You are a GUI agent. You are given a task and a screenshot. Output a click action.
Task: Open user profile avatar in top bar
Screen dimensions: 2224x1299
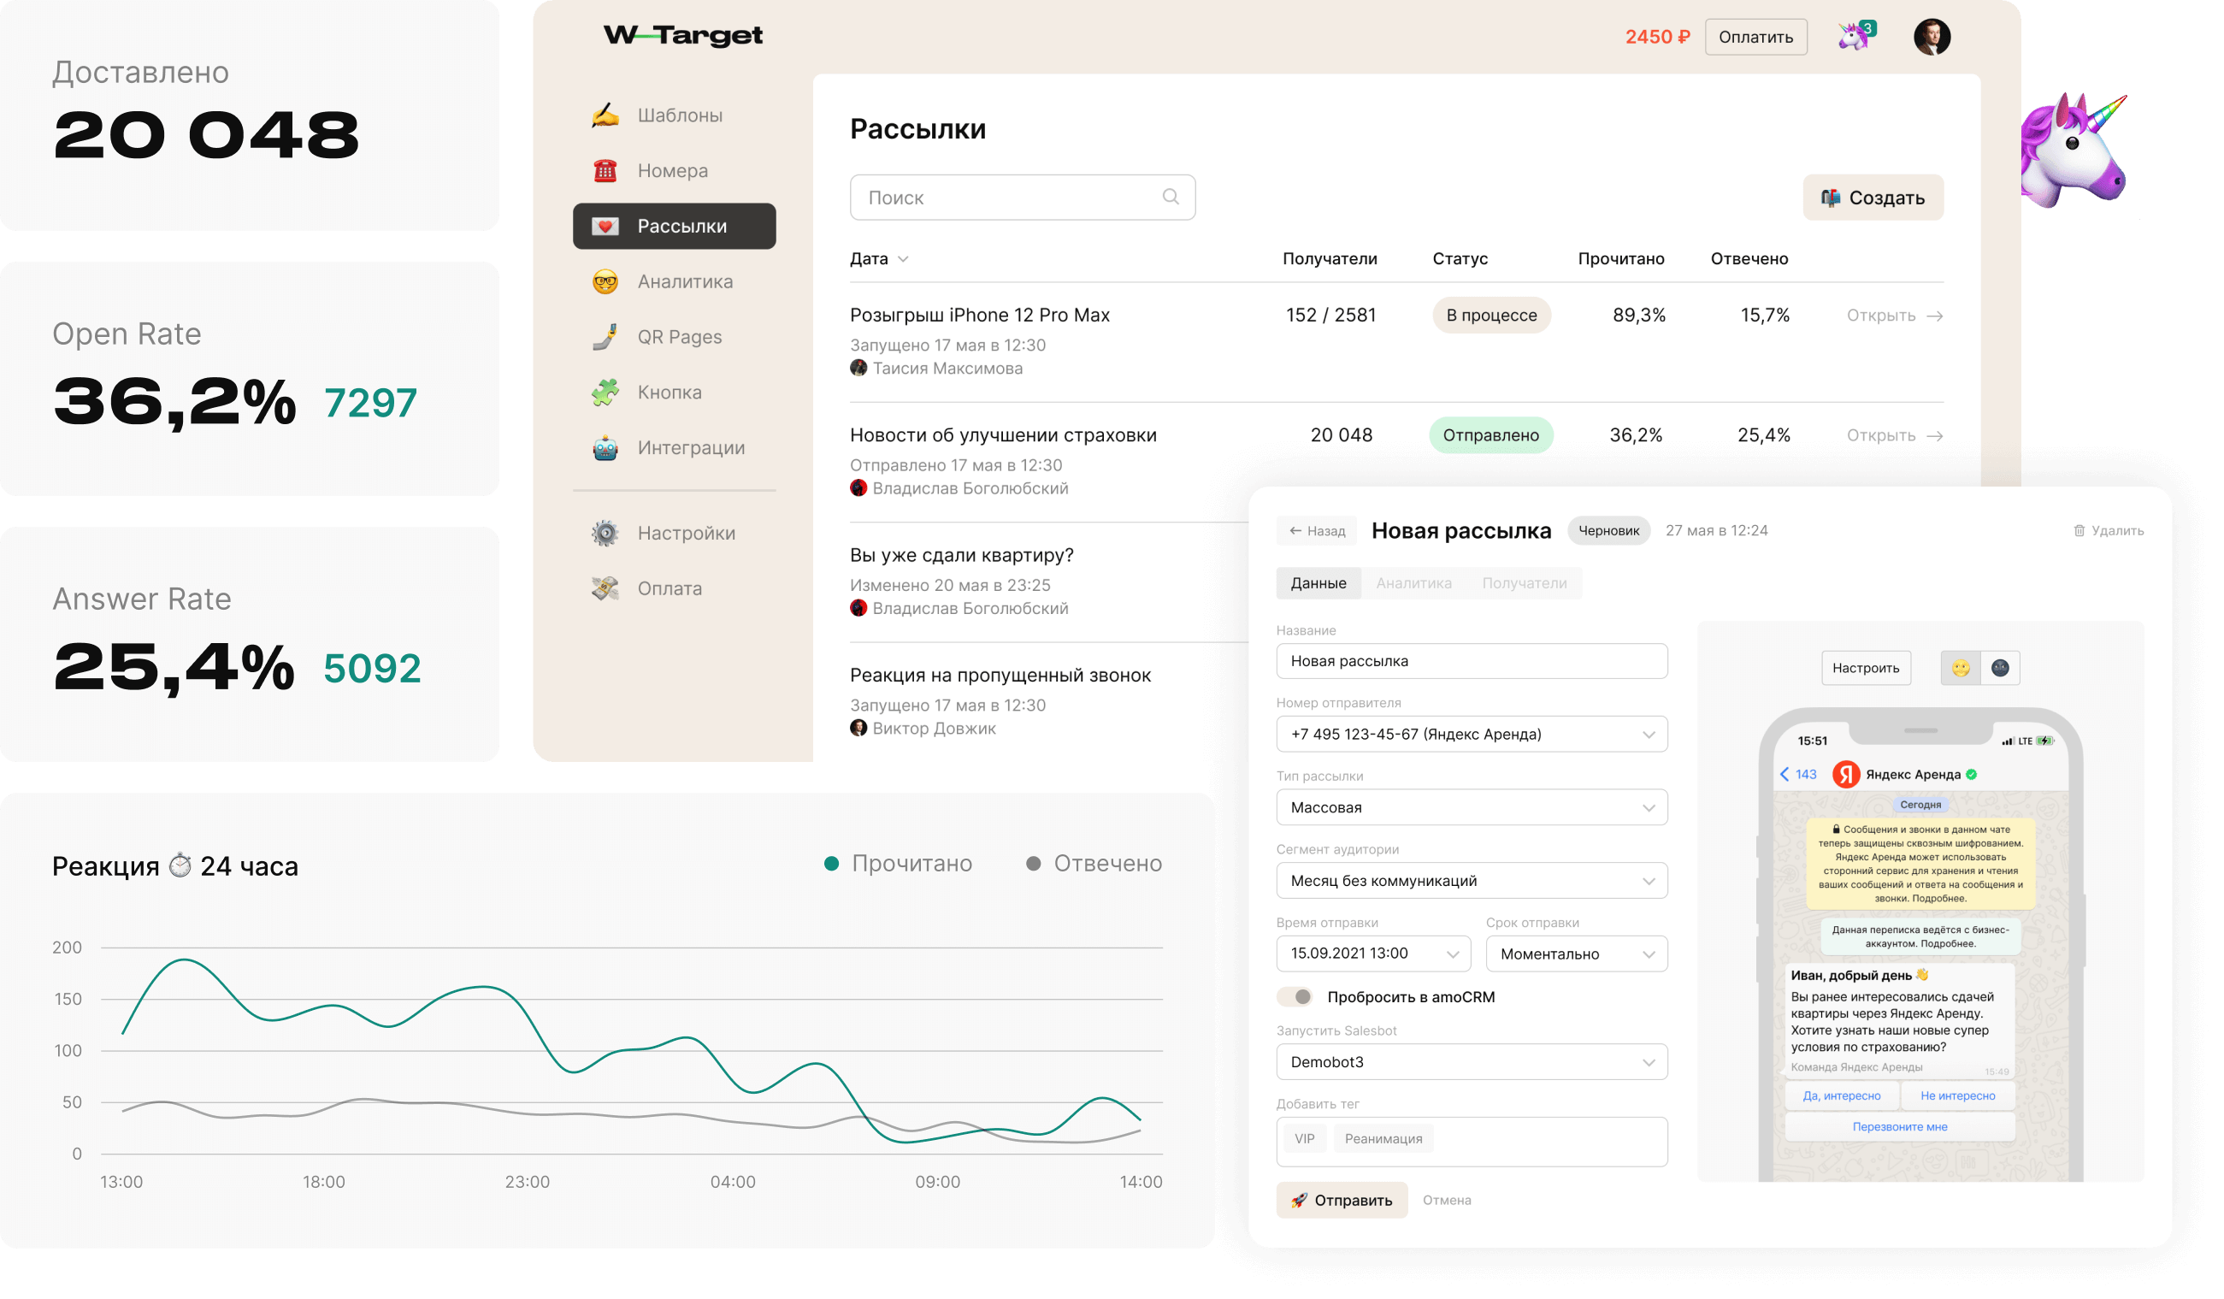1931,36
